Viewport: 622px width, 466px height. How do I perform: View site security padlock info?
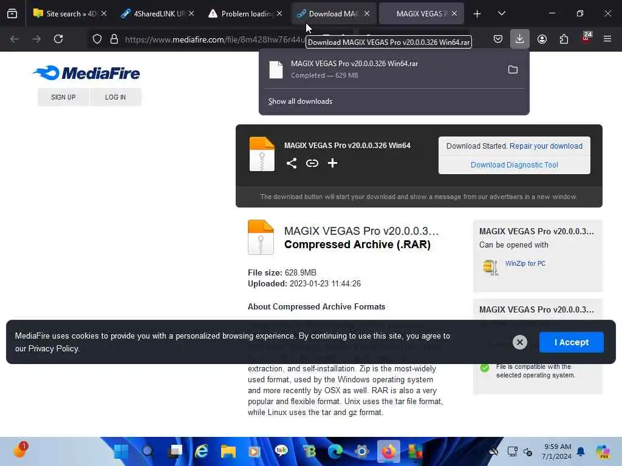click(114, 39)
